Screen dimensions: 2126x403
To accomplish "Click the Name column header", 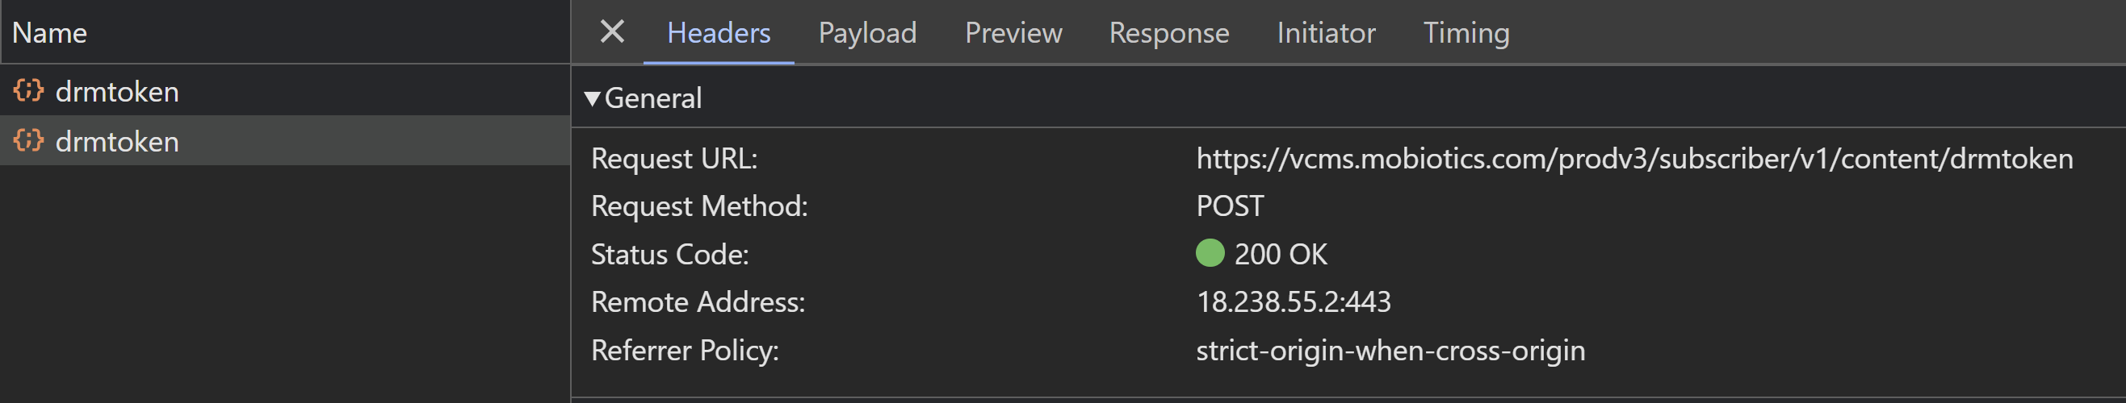I will pos(49,33).
